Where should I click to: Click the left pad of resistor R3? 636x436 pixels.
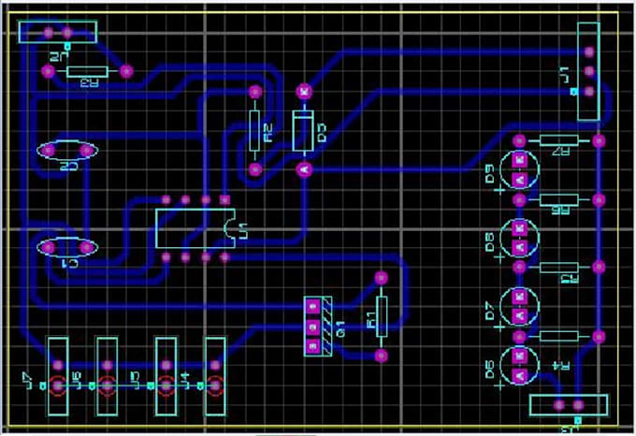[x=48, y=72]
